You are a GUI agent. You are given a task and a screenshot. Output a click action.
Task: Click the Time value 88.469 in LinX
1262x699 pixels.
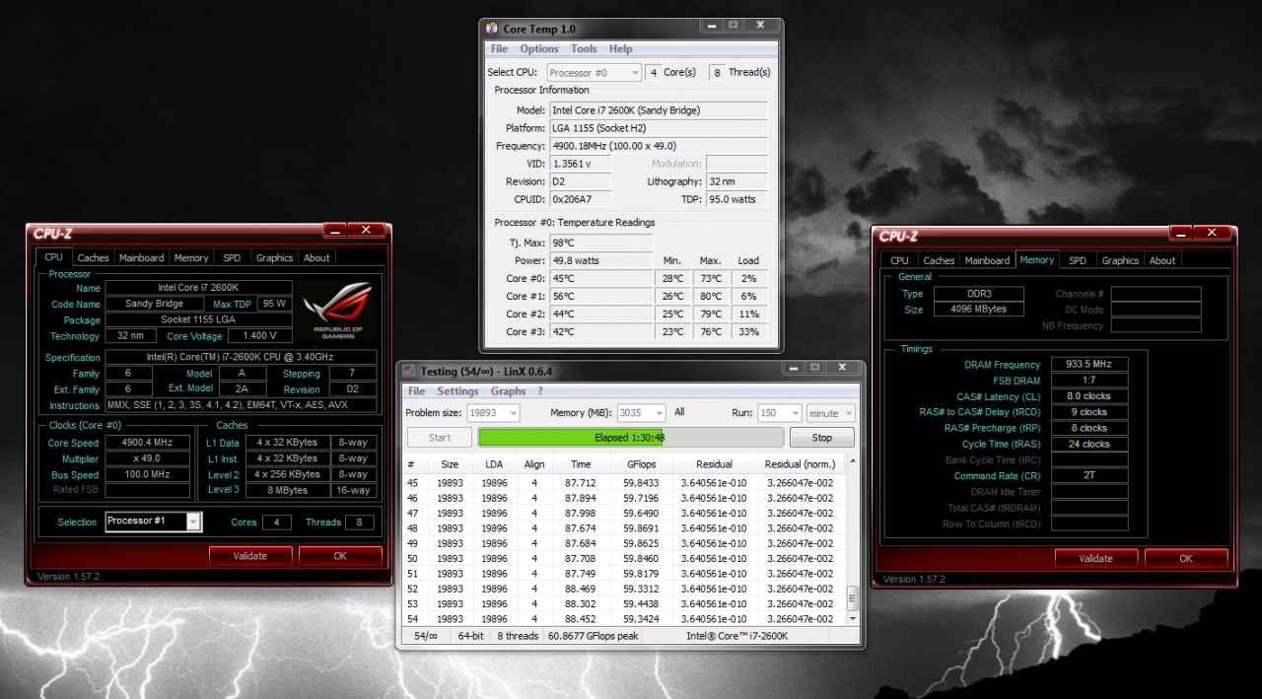pyautogui.click(x=581, y=589)
